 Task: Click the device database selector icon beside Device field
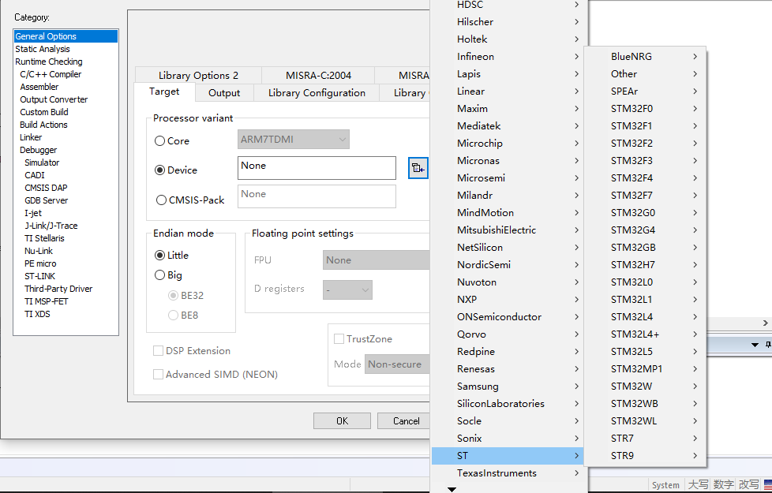[x=418, y=168]
